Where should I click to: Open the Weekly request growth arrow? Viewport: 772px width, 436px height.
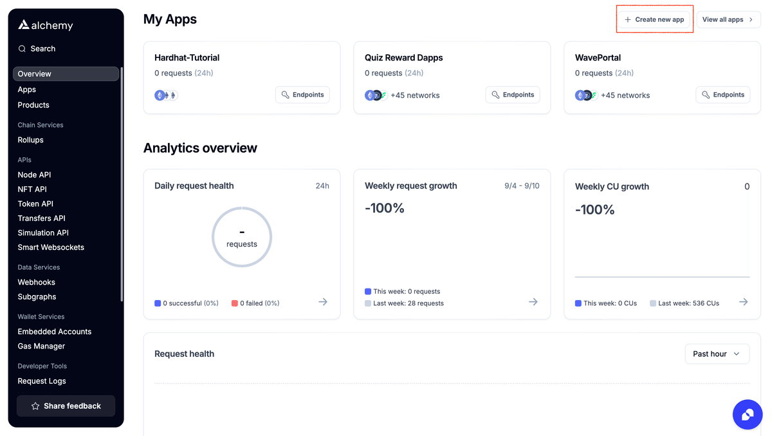coord(533,301)
